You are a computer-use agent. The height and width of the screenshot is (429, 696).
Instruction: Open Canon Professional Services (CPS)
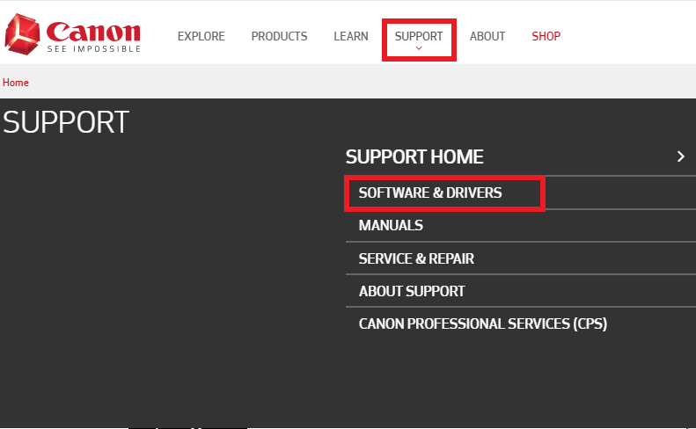[482, 324]
